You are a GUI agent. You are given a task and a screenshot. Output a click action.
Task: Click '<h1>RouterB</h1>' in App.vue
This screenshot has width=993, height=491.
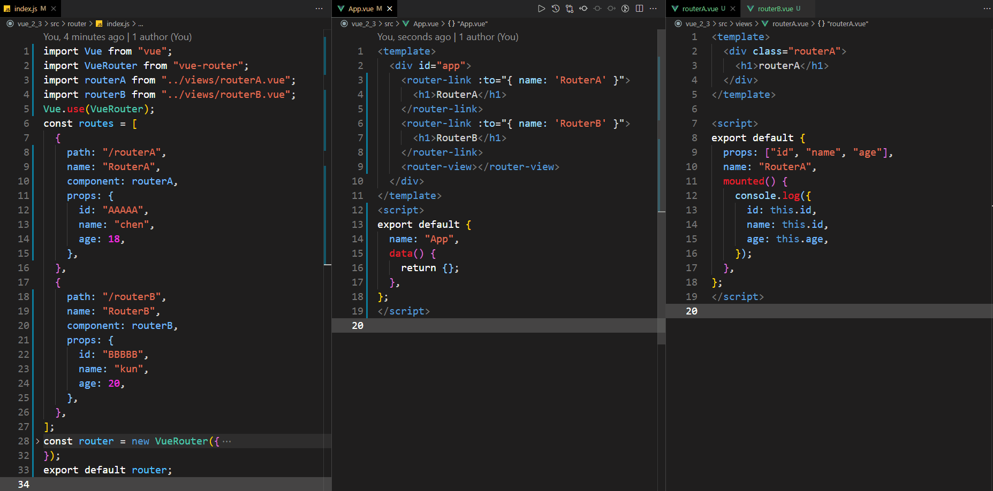[x=460, y=137]
